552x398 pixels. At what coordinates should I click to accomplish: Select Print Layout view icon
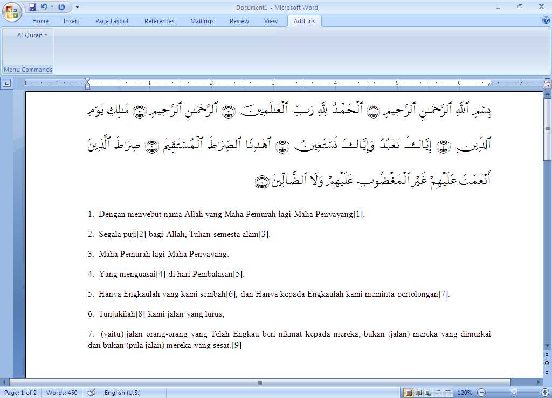409,392
